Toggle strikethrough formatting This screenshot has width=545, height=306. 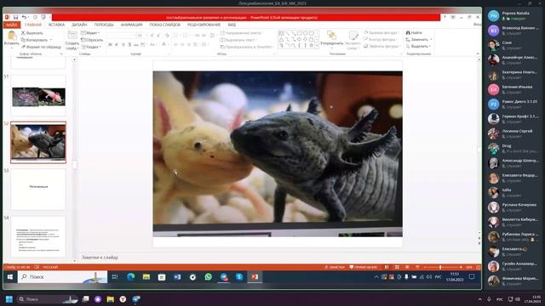[x=136, y=45]
